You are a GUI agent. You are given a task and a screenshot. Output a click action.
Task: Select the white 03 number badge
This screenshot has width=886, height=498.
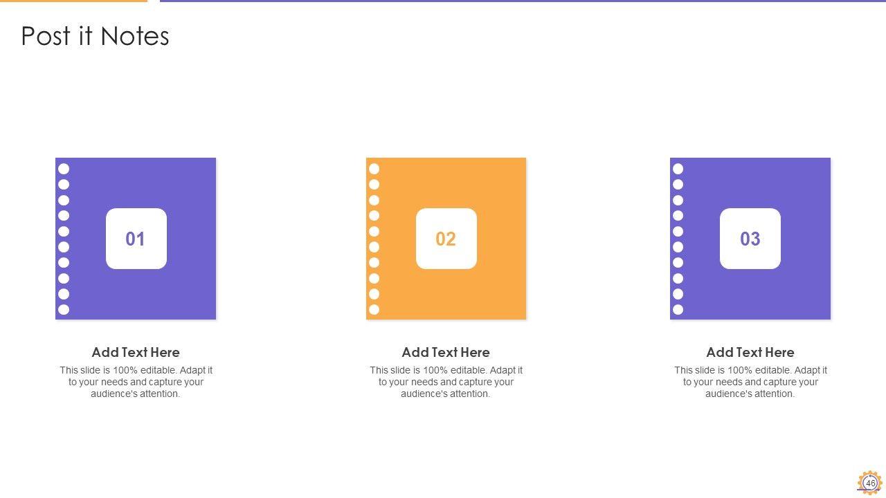click(x=750, y=239)
